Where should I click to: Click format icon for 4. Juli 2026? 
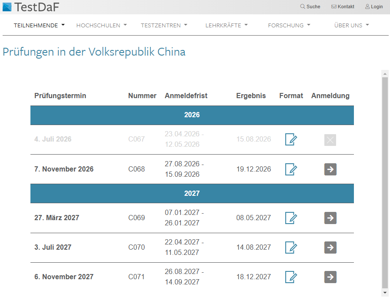coord(291,139)
